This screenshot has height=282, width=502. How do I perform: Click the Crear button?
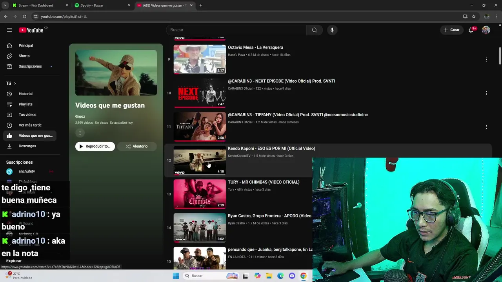pyautogui.click(x=451, y=30)
